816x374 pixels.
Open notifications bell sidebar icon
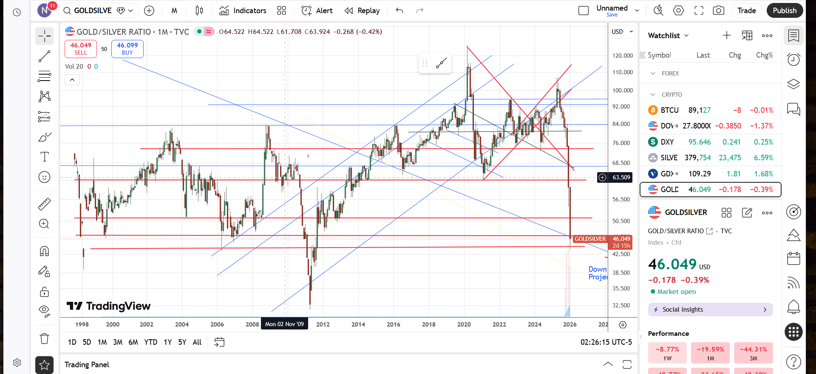(x=793, y=307)
